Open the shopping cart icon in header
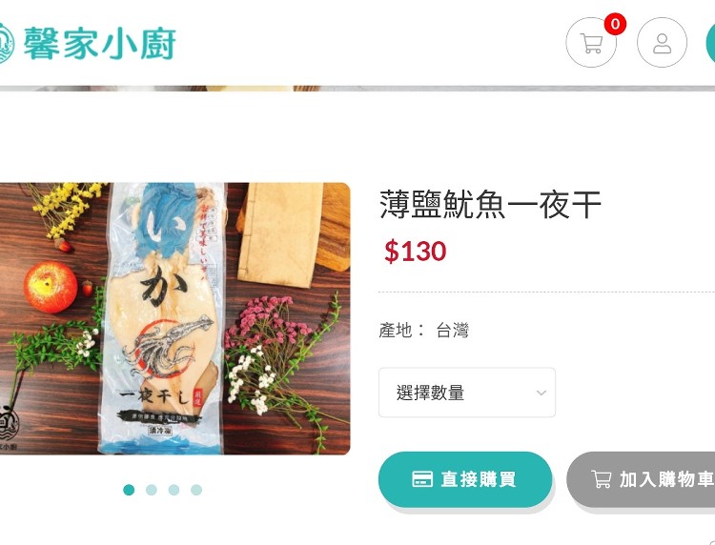 pyautogui.click(x=591, y=43)
